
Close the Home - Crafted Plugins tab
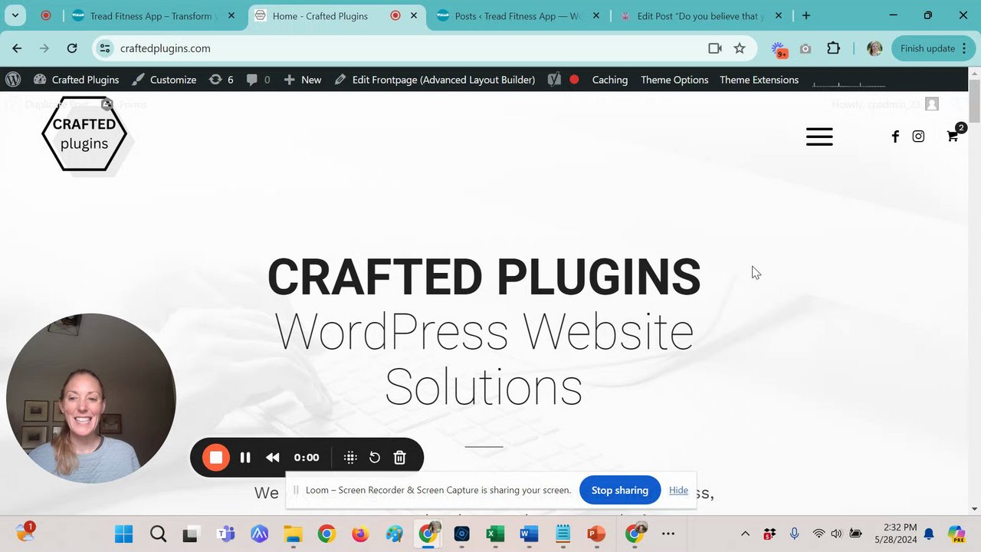pyautogui.click(x=414, y=15)
